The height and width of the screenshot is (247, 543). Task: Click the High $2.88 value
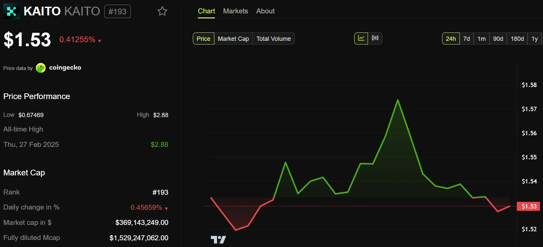[x=161, y=115]
